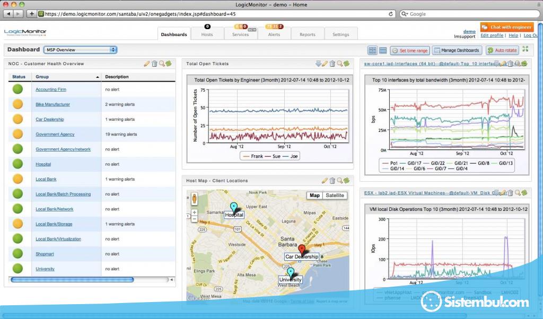
Task: Add a bookmark with the plus button
Action: [x=31, y=14]
